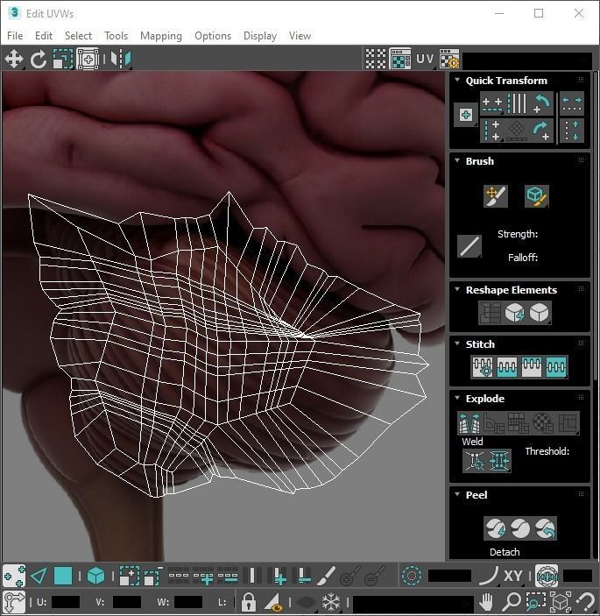Screen dimensions: 600x616
Task: Toggle the freeze snowflake icon
Action: tap(331, 602)
